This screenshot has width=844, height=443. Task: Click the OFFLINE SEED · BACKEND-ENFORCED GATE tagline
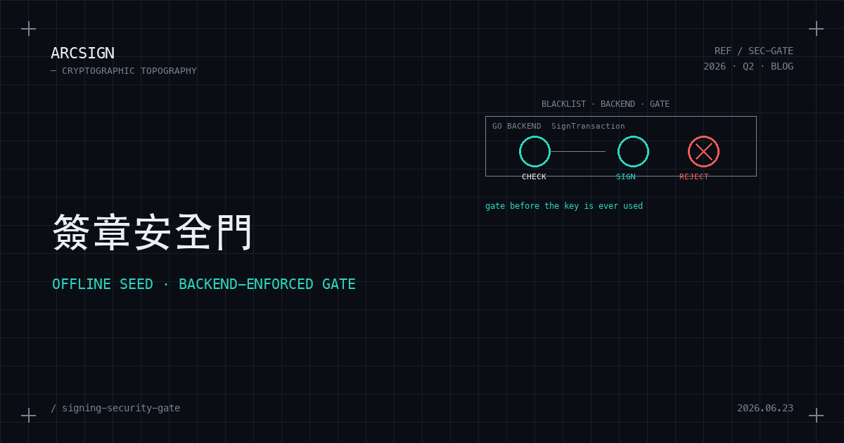[204, 284]
